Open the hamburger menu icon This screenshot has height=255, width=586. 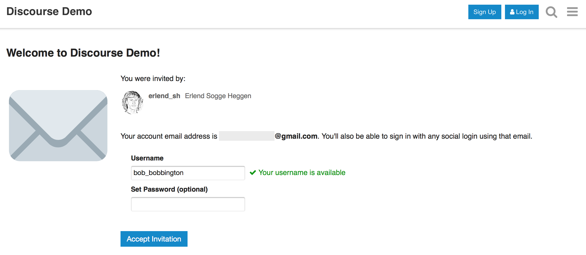[x=572, y=12]
